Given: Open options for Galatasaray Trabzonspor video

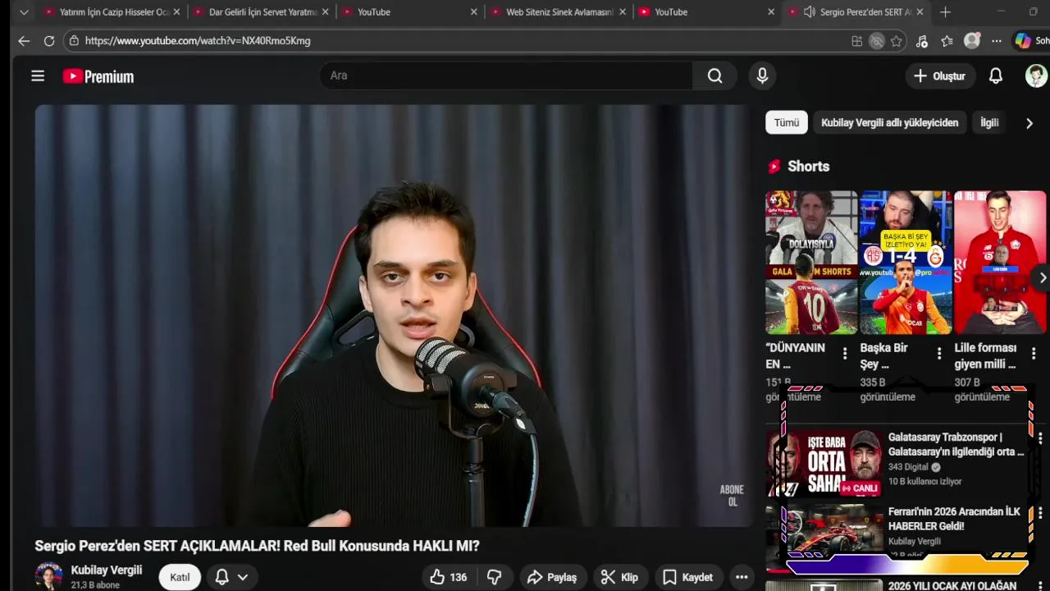Looking at the screenshot, I should [1040, 438].
